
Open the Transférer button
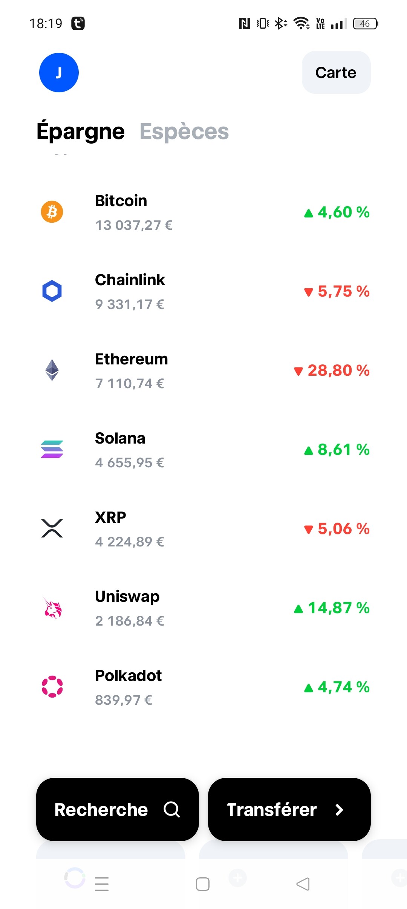click(x=289, y=810)
